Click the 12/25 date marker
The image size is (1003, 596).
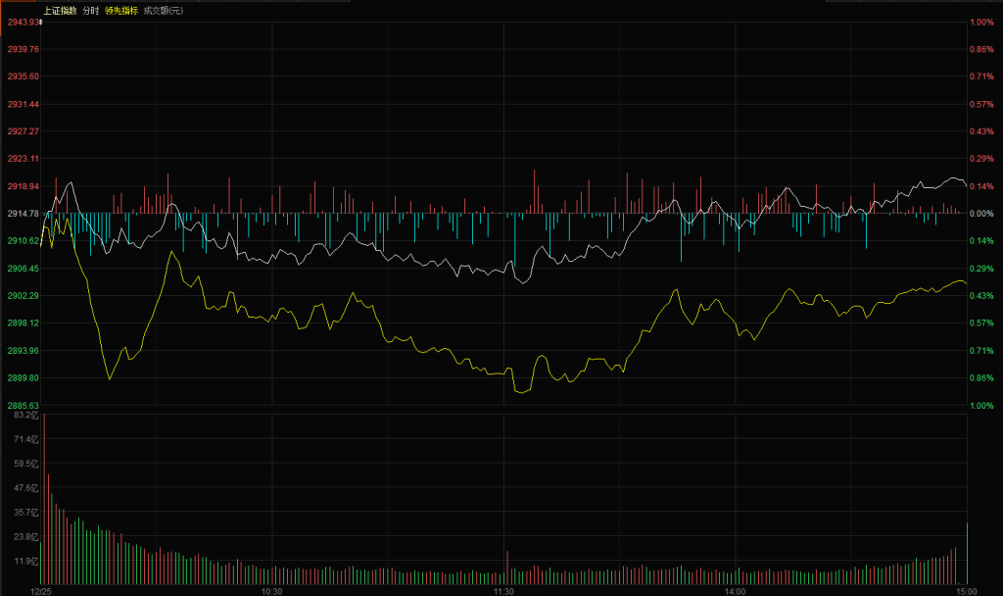[41, 591]
